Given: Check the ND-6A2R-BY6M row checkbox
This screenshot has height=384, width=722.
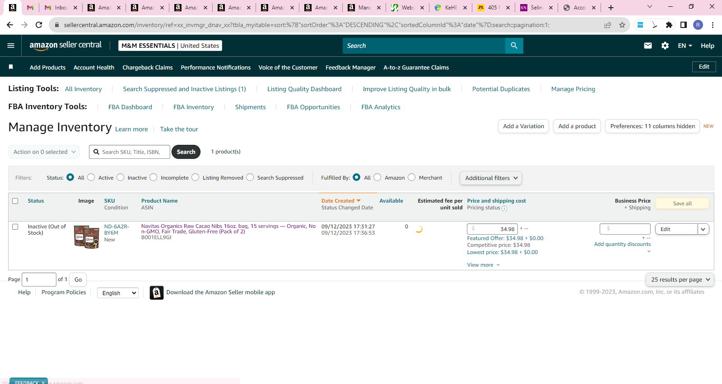Looking at the screenshot, I should point(15,227).
